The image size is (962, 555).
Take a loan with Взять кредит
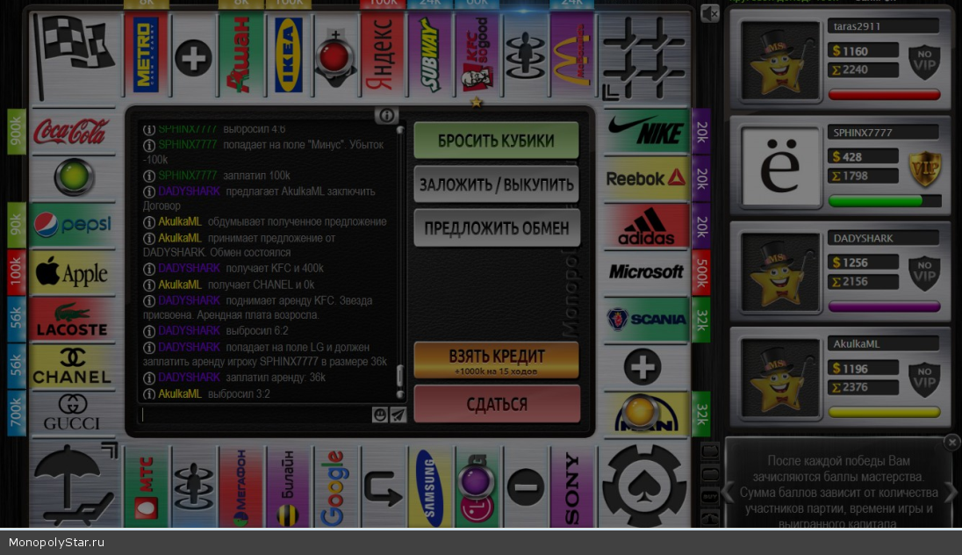point(496,360)
